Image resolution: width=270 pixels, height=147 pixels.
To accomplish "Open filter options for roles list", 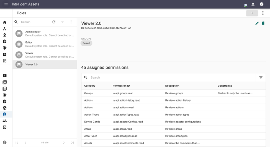I will click(x=62, y=22).
